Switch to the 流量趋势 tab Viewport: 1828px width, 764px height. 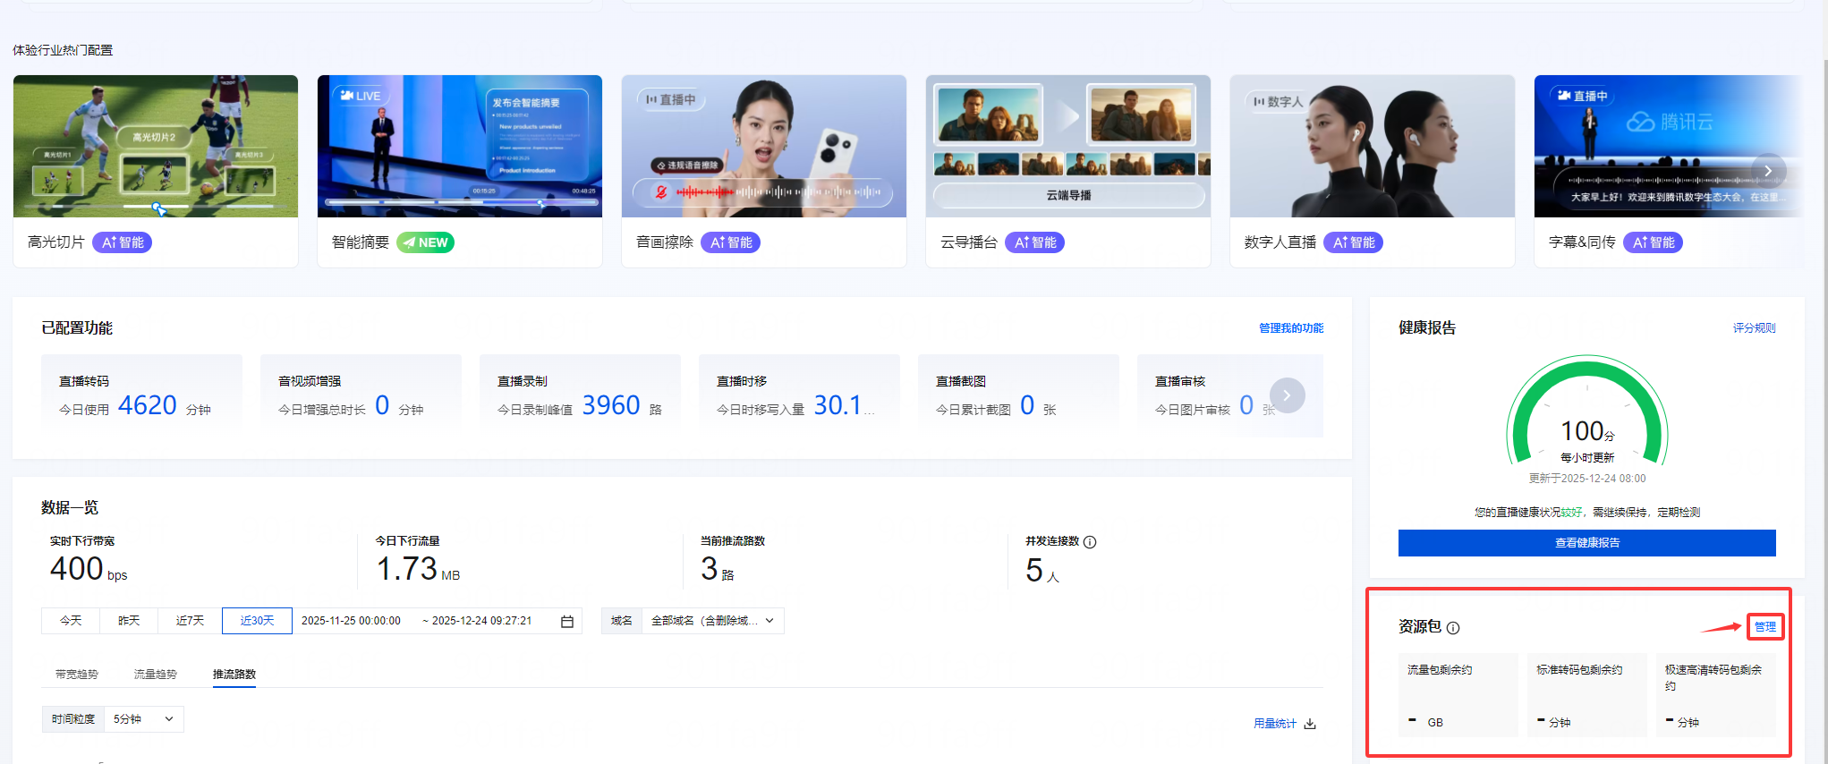tap(156, 675)
